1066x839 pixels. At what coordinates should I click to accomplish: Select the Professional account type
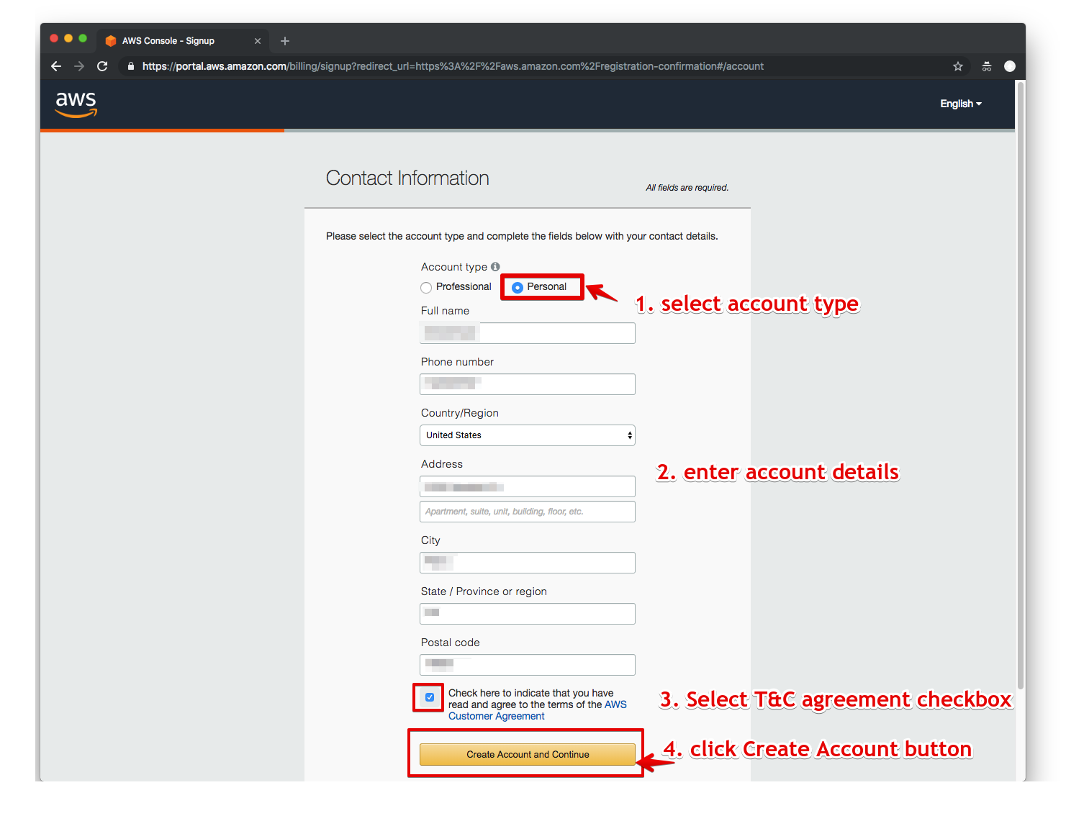(426, 286)
